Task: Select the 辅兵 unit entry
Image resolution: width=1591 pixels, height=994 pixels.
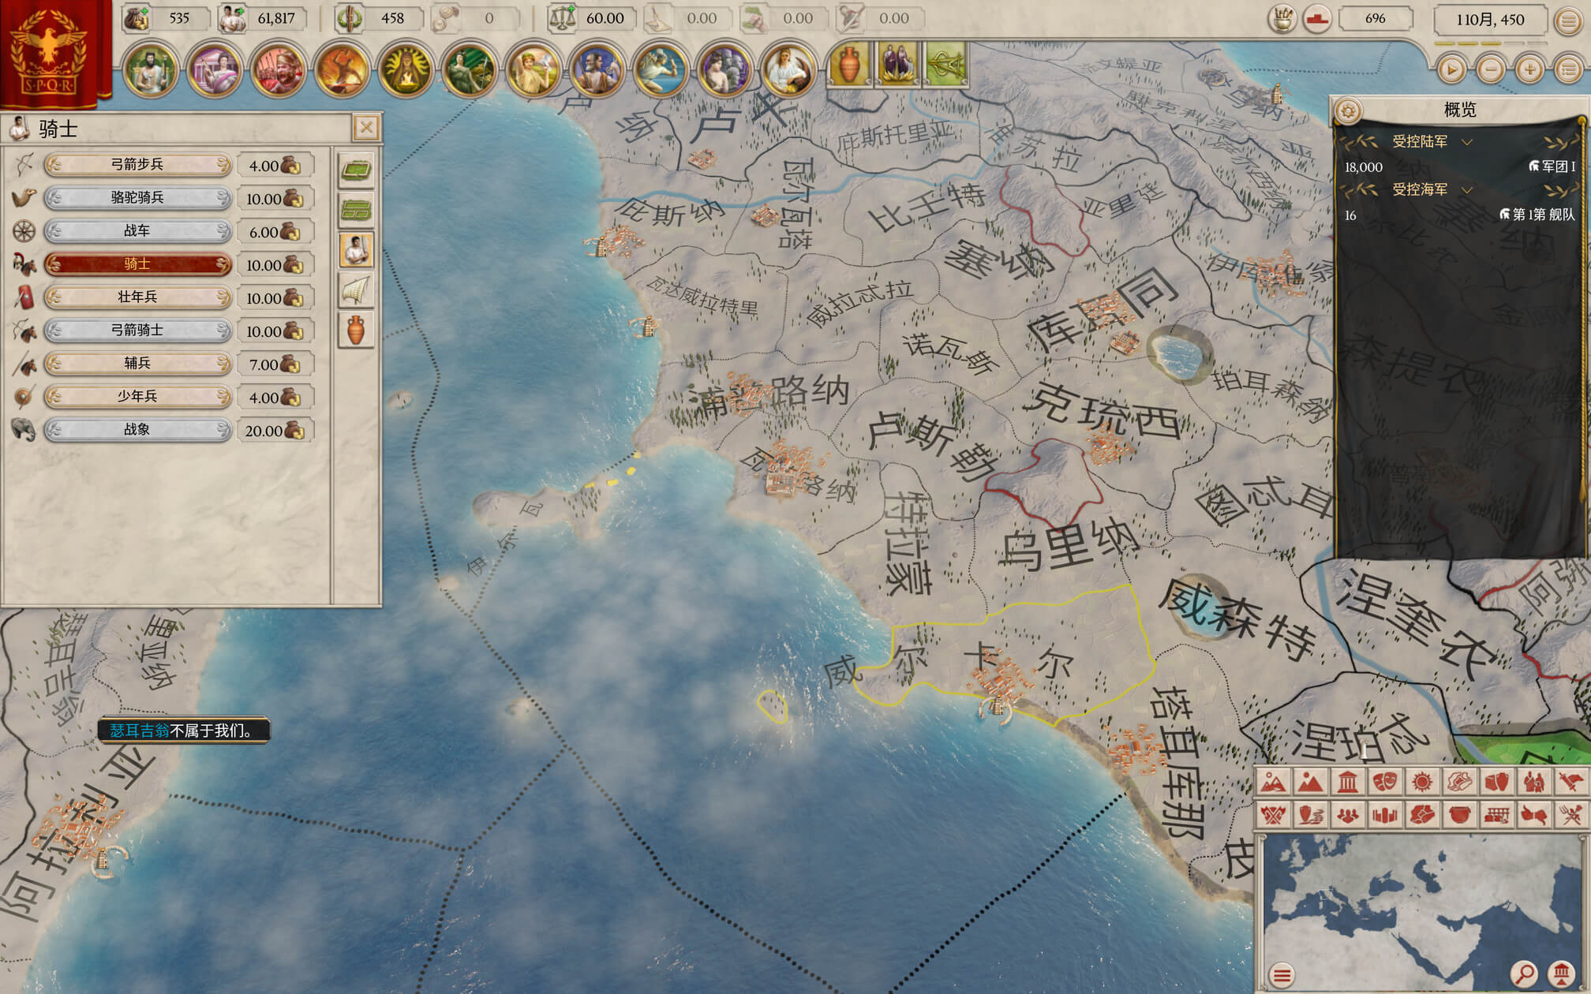Action: [x=137, y=363]
